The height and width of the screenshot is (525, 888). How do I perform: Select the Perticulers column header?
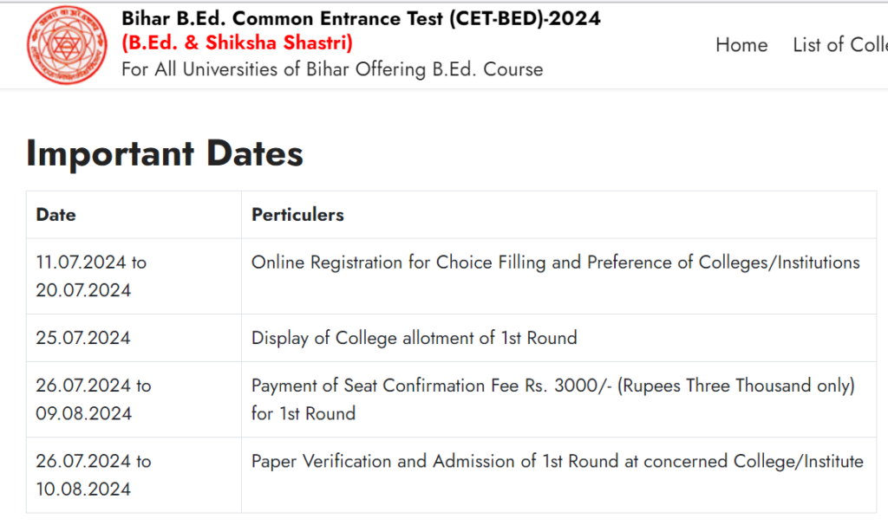[297, 214]
